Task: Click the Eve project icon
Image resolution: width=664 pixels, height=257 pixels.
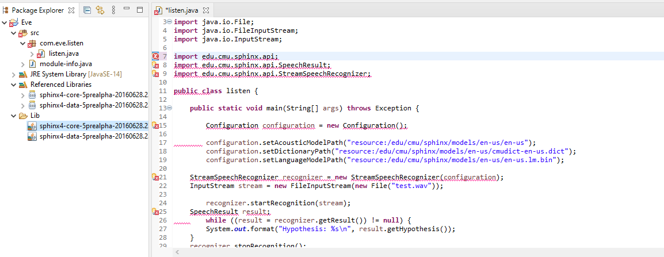Action: pos(14,23)
